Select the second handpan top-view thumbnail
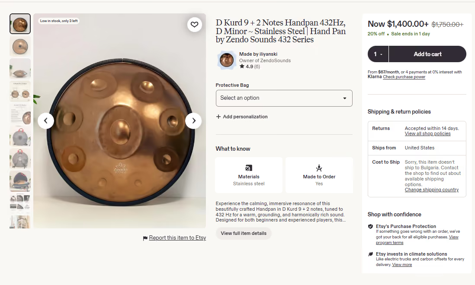 [20, 47]
